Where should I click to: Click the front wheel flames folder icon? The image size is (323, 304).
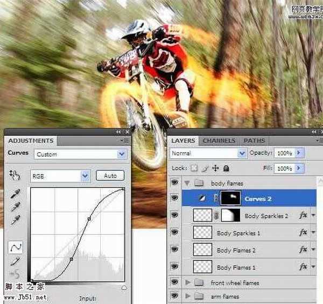(x=199, y=282)
